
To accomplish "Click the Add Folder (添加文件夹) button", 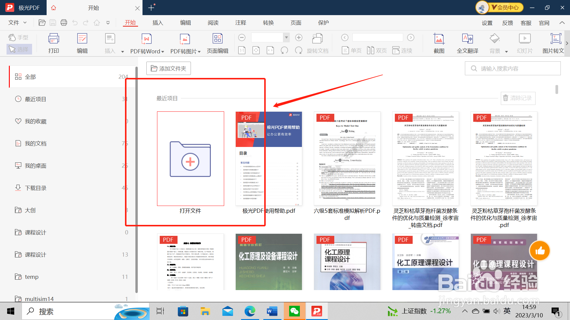I will point(168,68).
